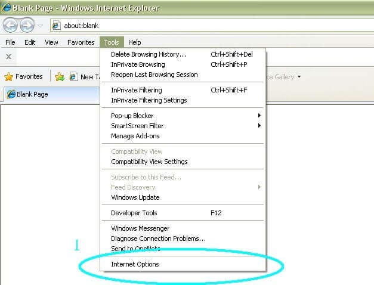Click the greyed Feed Discovery item
The width and height of the screenshot is (374, 285).
[183, 187]
